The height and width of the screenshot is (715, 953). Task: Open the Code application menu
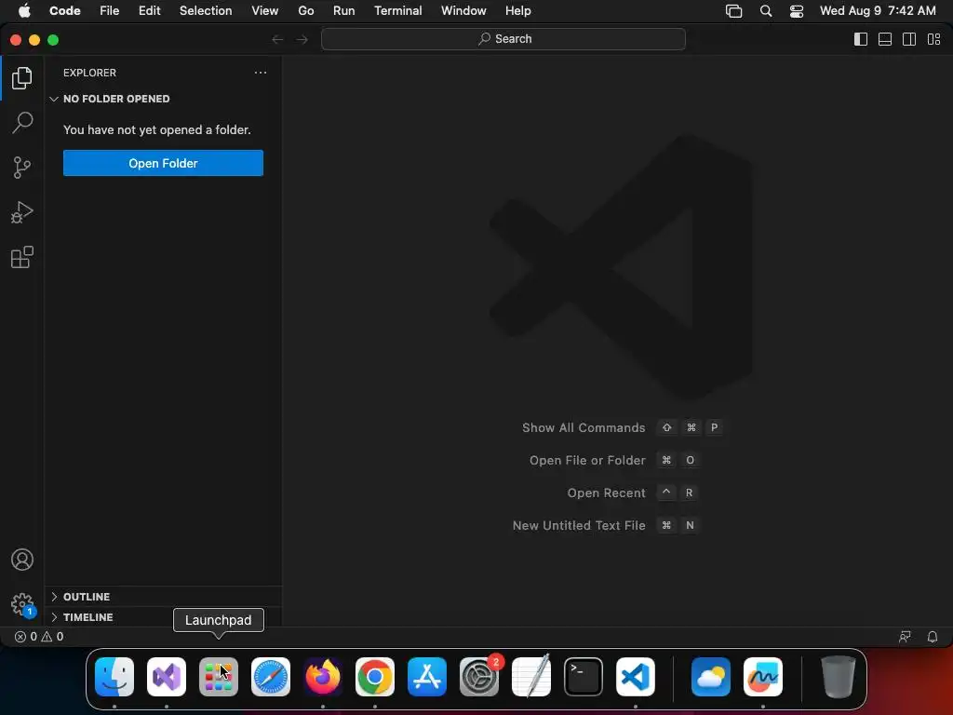(x=65, y=11)
